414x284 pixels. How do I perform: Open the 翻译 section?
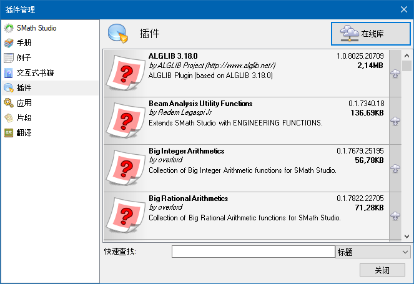click(x=50, y=133)
